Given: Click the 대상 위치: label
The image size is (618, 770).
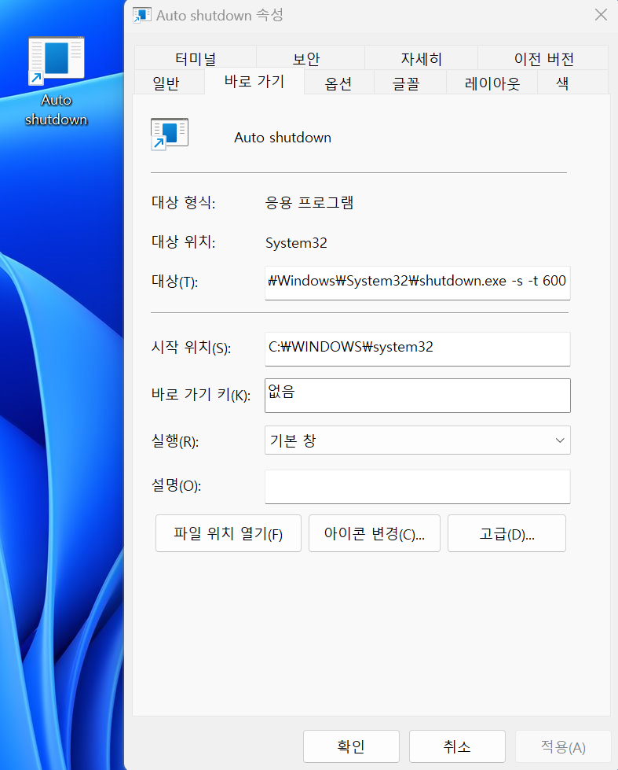Looking at the screenshot, I should pos(184,241).
